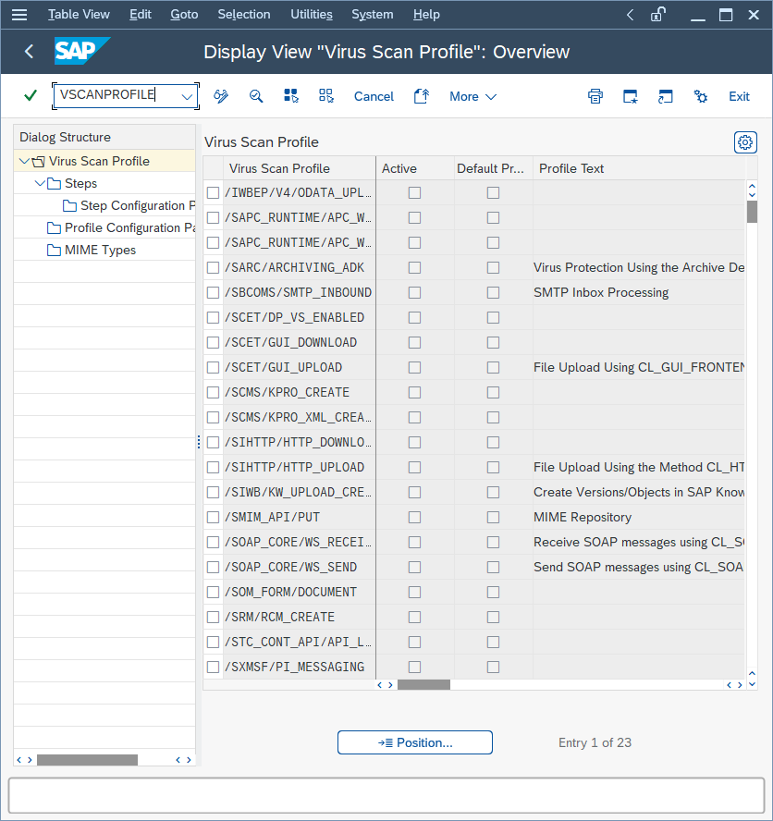773x821 pixels.
Task: Select the row checkbox for /SARC/ARCHIVING_ADK
Action: pos(213,267)
